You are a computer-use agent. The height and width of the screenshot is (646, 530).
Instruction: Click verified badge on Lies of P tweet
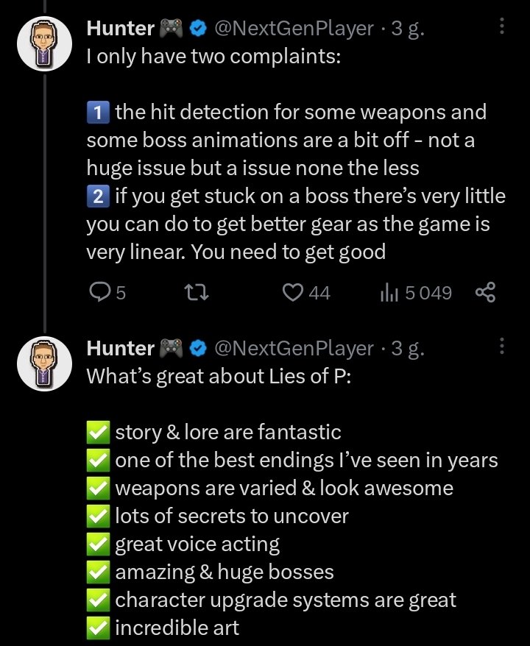tap(197, 348)
